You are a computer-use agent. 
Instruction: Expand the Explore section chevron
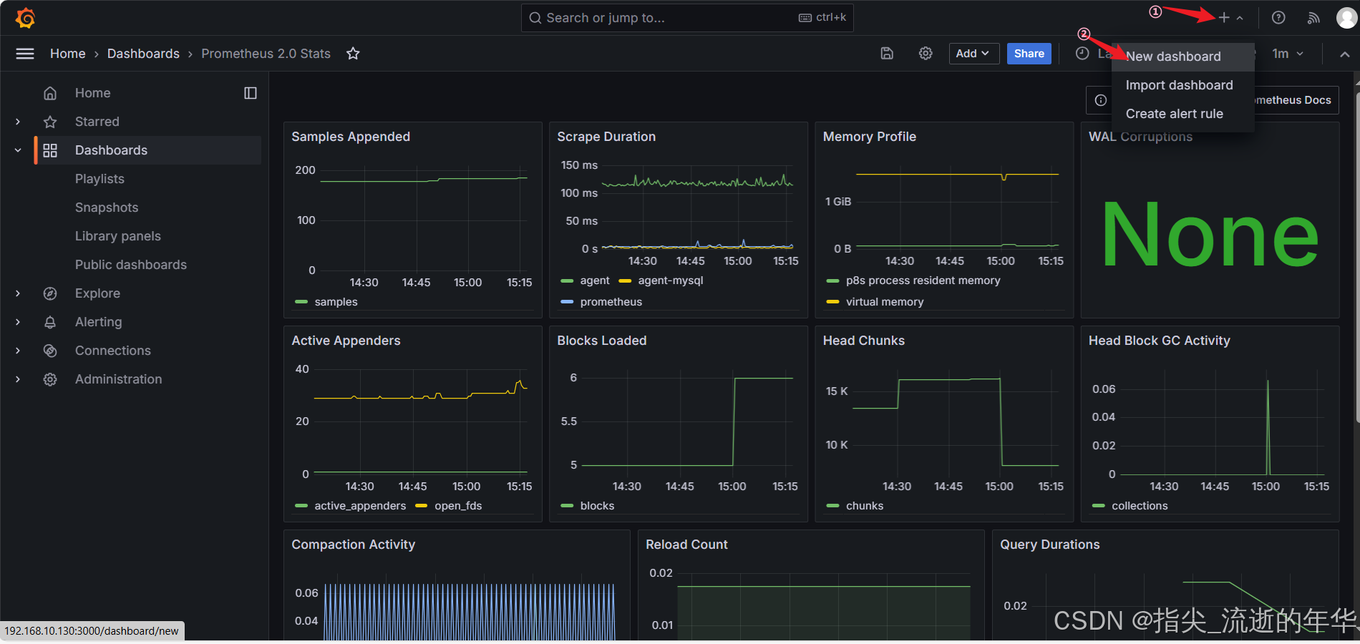click(18, 293)
